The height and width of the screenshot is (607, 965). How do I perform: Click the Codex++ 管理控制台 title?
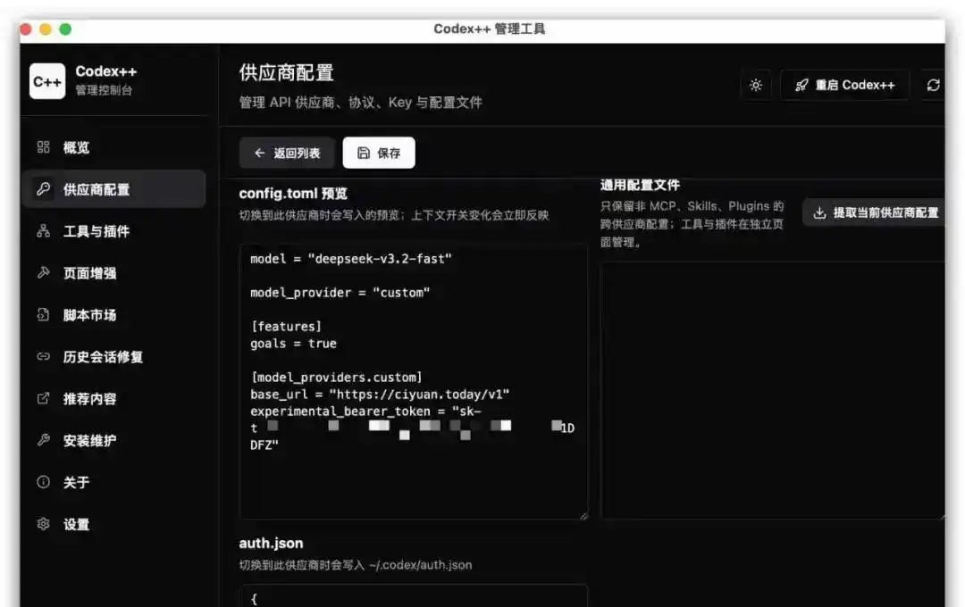pos(105,80)
